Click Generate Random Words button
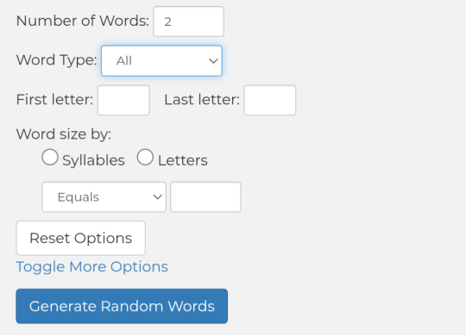Image resolution: width=466 pixels, height=335 pixels. pyautogui.click(x=122, y=307)
